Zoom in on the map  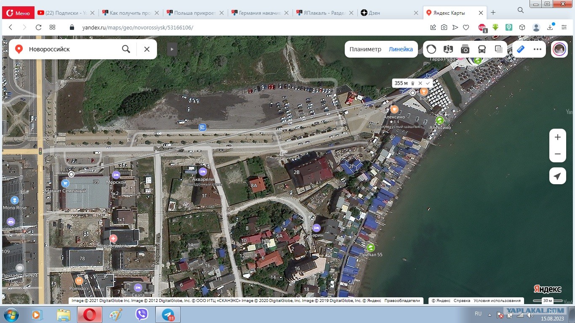(x=558, y=137)
